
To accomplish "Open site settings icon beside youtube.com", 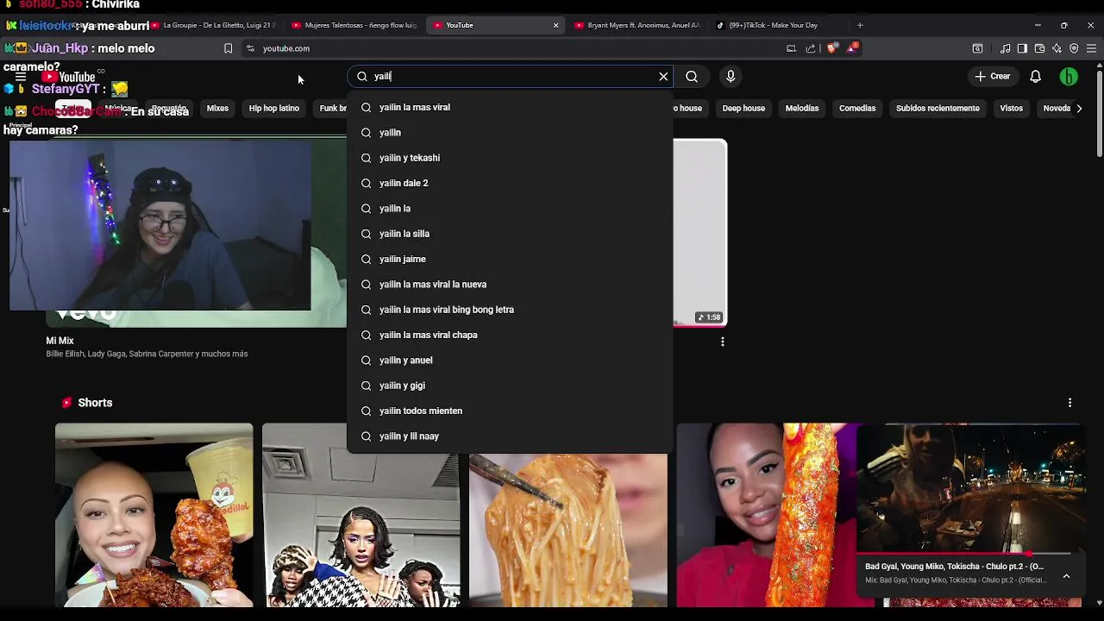I will (x=250, y=48).
